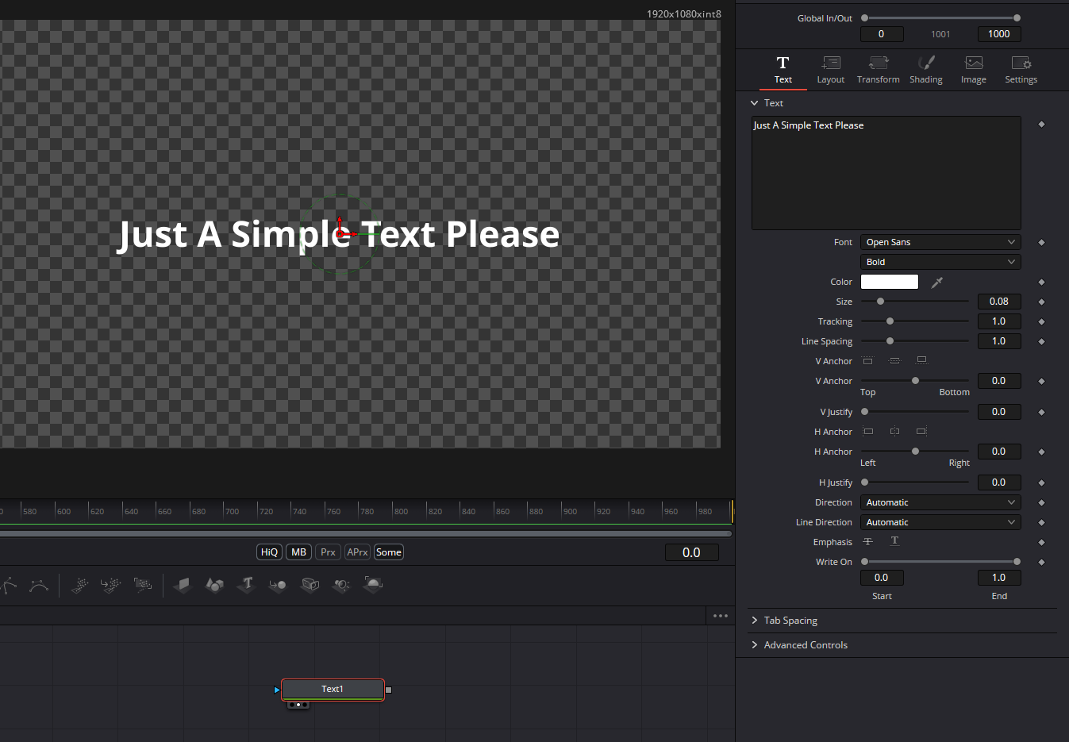1069x742 pixels.
Task: Add the B-Spline mask tool
Action: point(38,585)
